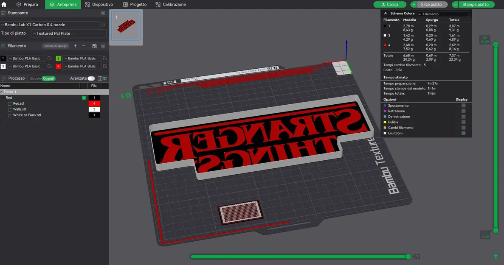This screenshot has width=504, height=265.
Task: Open the Stampa piatto dropdown arrow
Action: click(x=455, y=5)
